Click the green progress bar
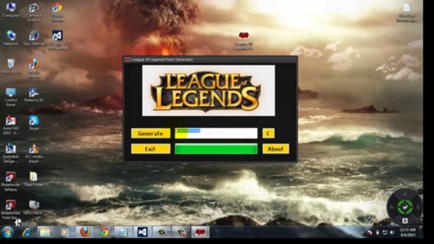434x244 pixels. 216,149
